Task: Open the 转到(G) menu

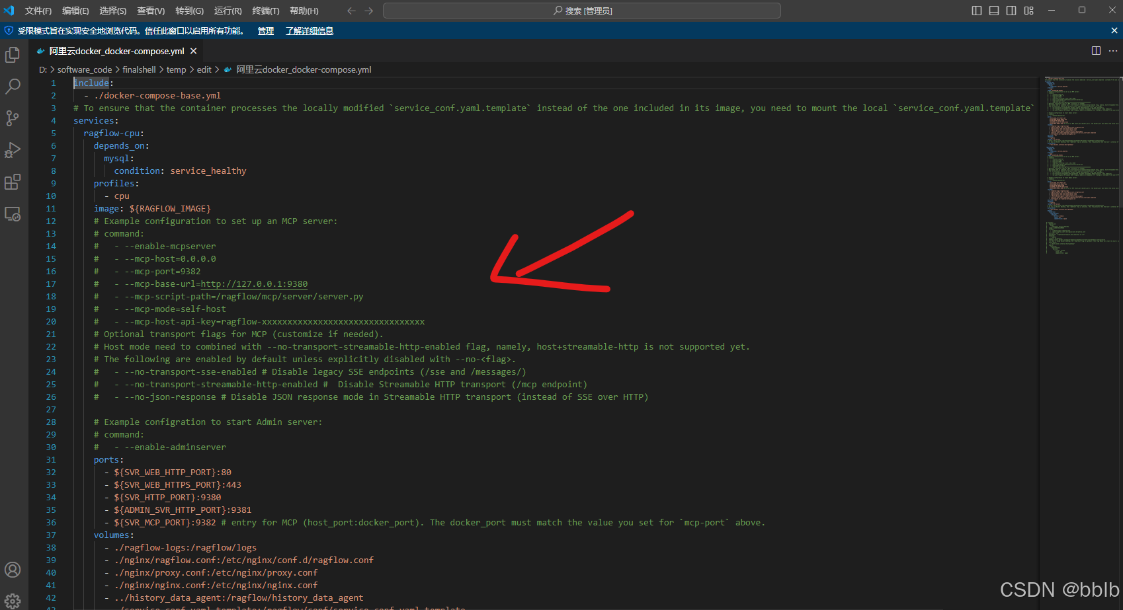Action: pyautogui.click(x=190, y=11)
